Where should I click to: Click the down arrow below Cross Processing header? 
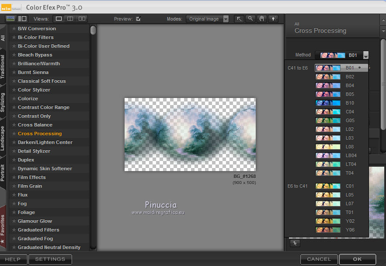click(383, 31)
